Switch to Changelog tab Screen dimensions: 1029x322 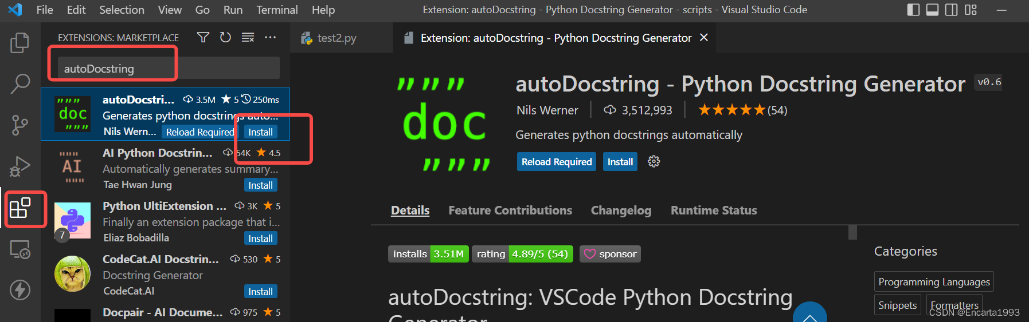(621, 210)
